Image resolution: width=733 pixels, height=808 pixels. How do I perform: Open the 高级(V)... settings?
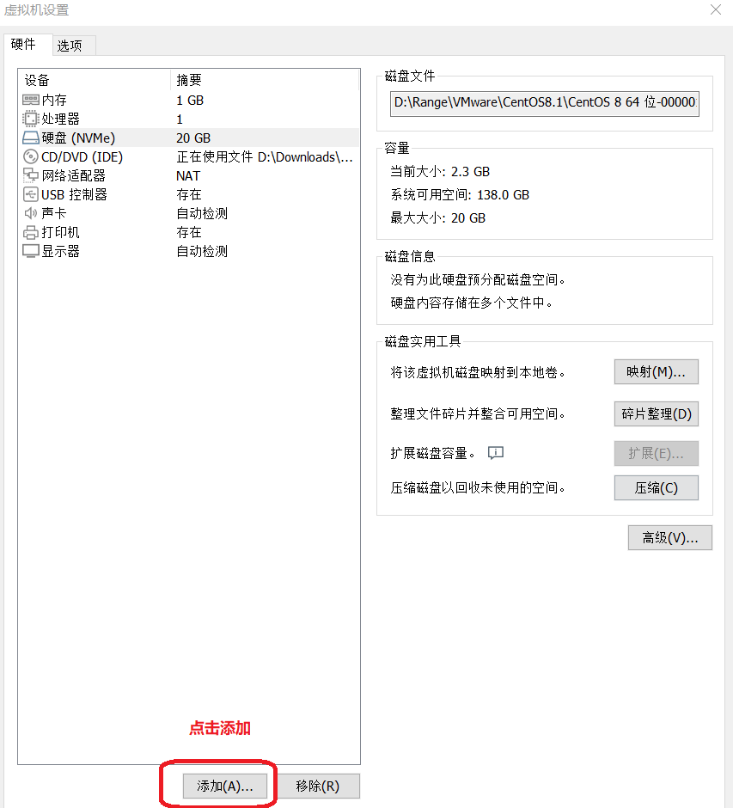670,538
